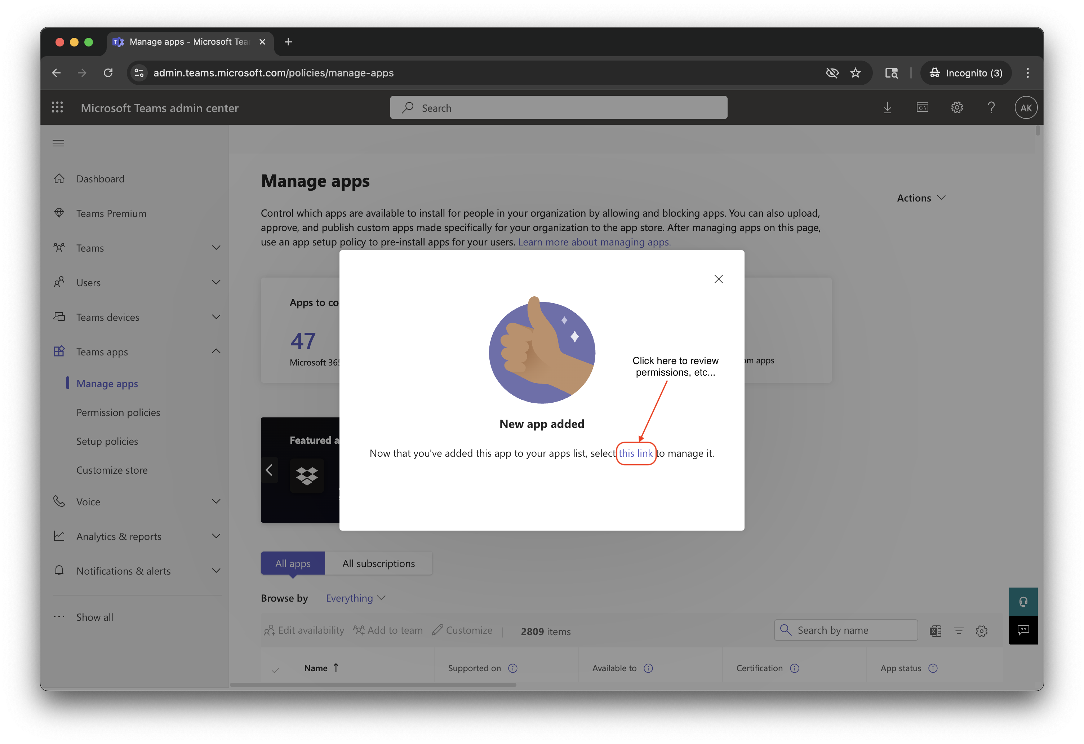Open the table filter icon
This screenshot has width=1084, height=744.
click(959, 631)
